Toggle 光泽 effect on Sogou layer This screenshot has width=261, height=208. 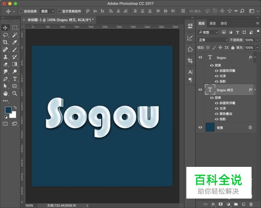216,76
